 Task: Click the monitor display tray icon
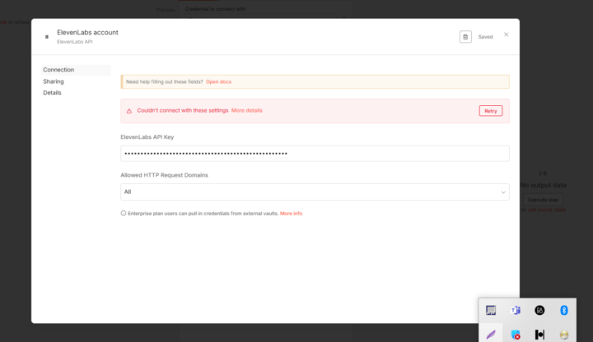click(491, 310)
